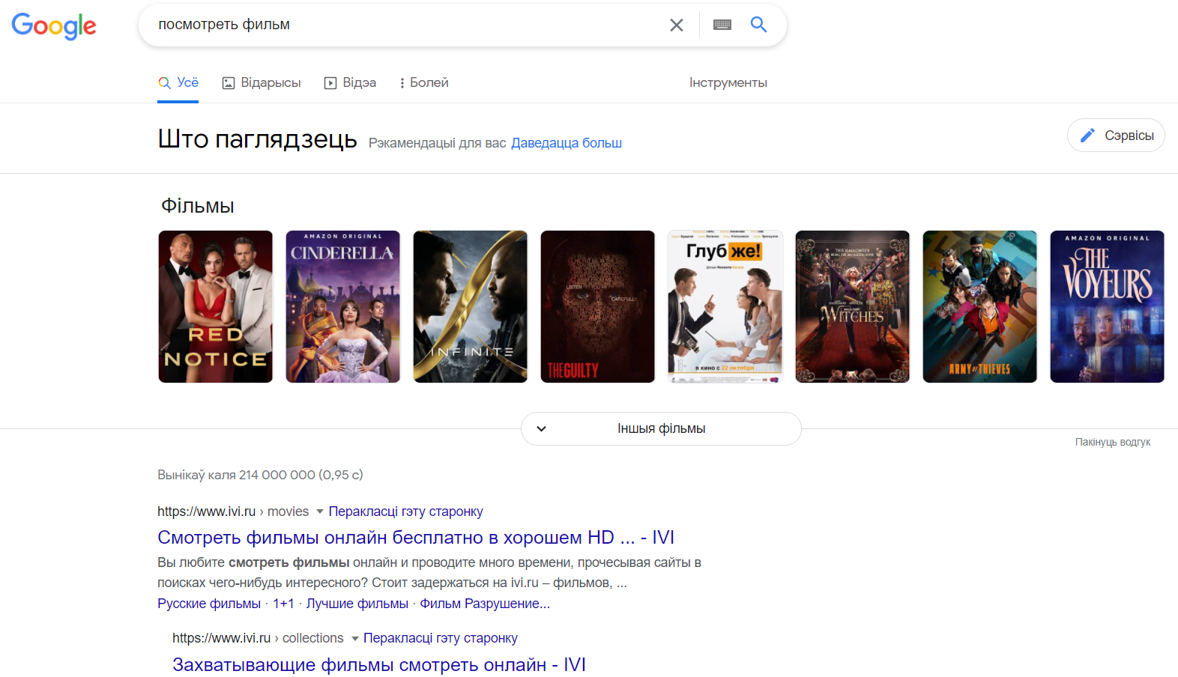Open the on-screen keyboard icon

tap(722, 25)
